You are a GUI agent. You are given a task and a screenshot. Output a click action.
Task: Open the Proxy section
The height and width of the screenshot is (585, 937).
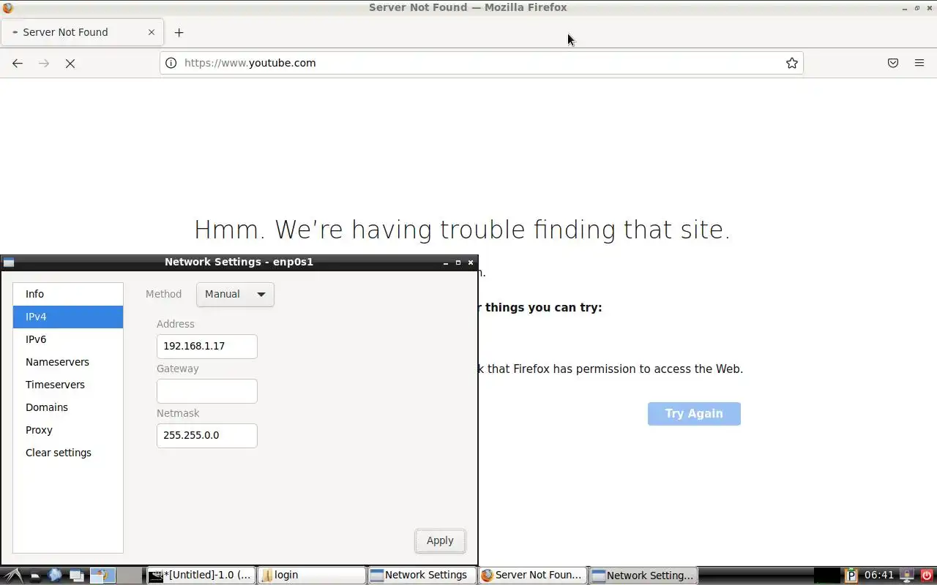point(67,430)
